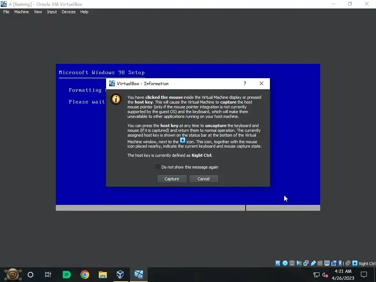Click the Right Ctrl host key label
Viewport: 376px width, 282px height.
[x=367, y=264]
